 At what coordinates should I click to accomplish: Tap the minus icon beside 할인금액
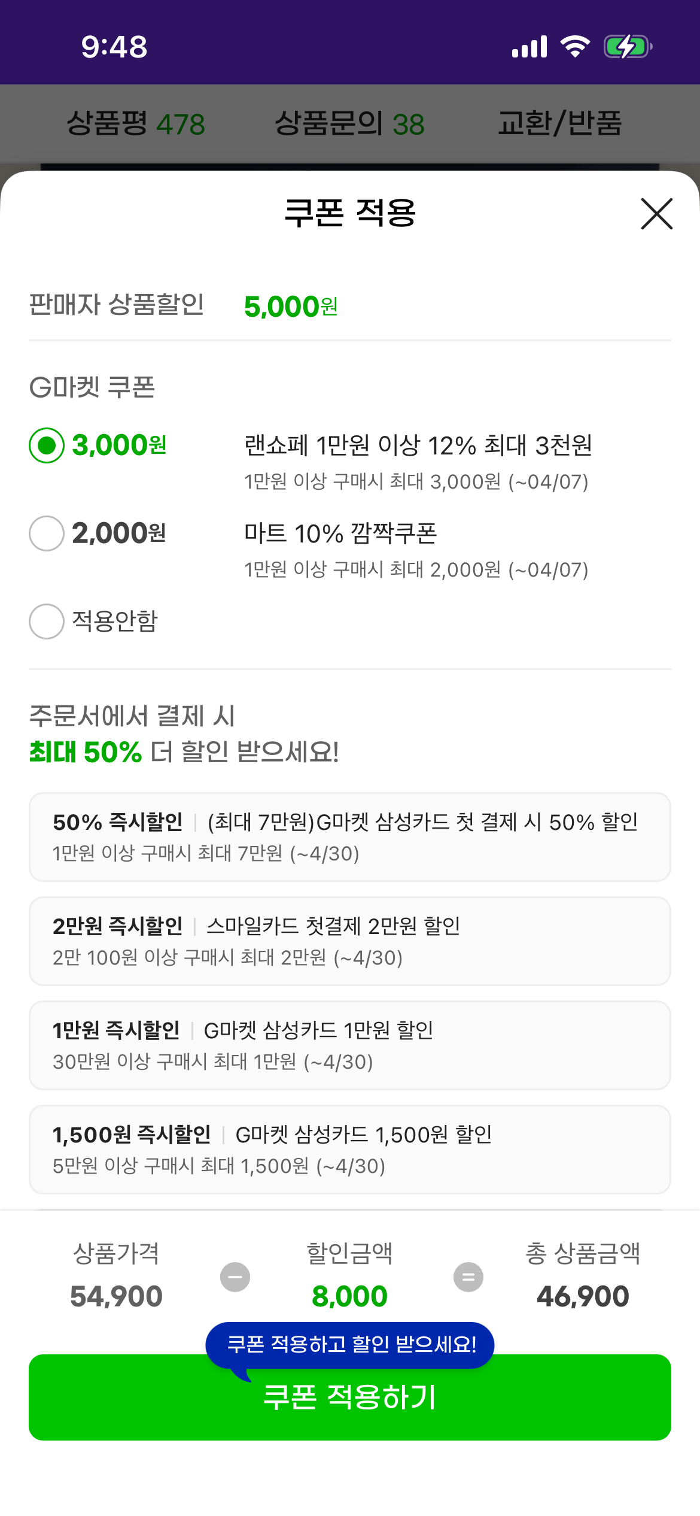[x=235, y=1277]
